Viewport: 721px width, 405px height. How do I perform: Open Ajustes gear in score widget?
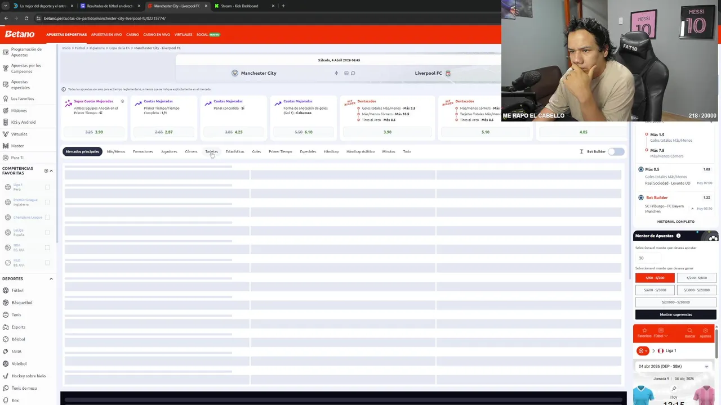705,332
